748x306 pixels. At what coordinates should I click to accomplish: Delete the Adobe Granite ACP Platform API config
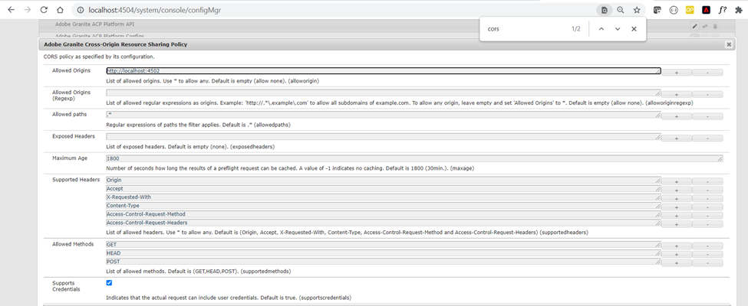pyautogui.click(x=714, y=26)
